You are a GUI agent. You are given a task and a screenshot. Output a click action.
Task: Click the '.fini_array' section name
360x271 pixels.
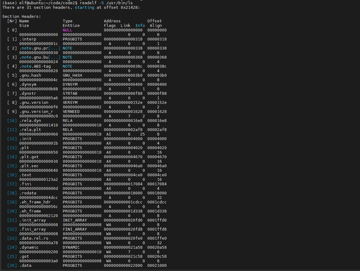click(x=33, y=229)
